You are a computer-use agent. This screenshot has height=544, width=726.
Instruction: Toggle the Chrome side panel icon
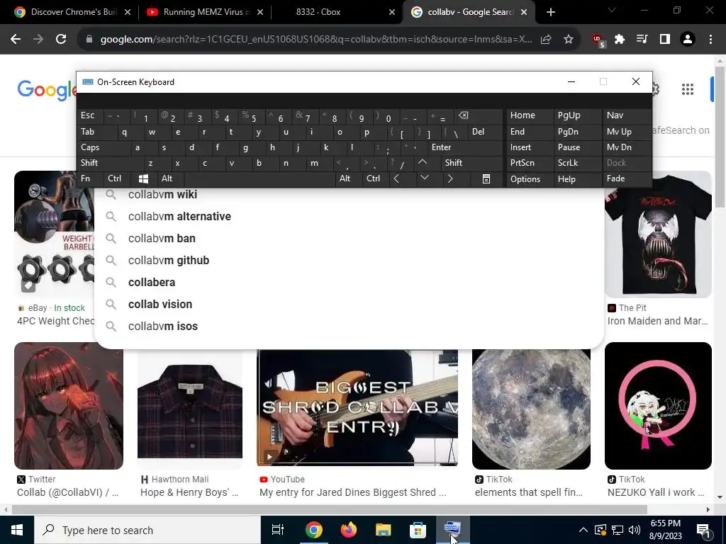coord(665,40)
